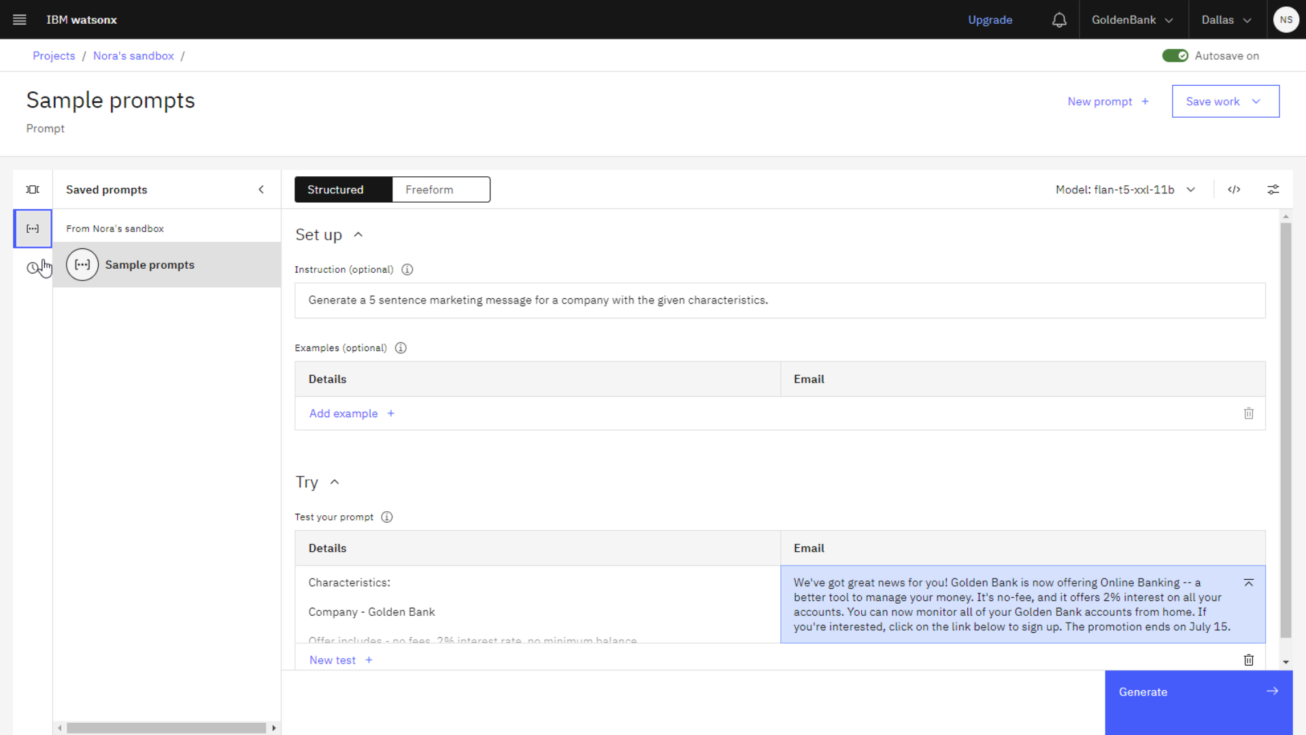The image size is (1306, 735).
Task: Collapse the Saved prompts panel
Action: coord(261,190)
